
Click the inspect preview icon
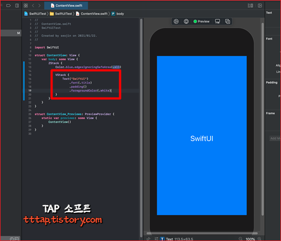tap(186, 22)
